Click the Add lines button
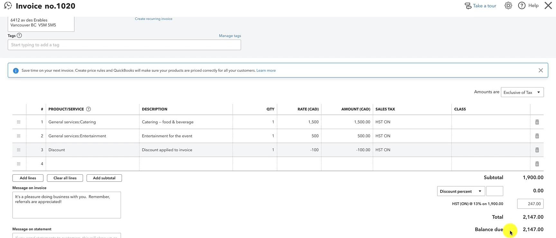Viewport: 556px width, 238px height. [28, 178]
